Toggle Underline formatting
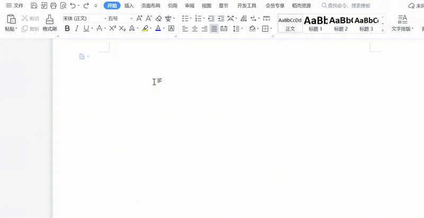 pos(86,29)
